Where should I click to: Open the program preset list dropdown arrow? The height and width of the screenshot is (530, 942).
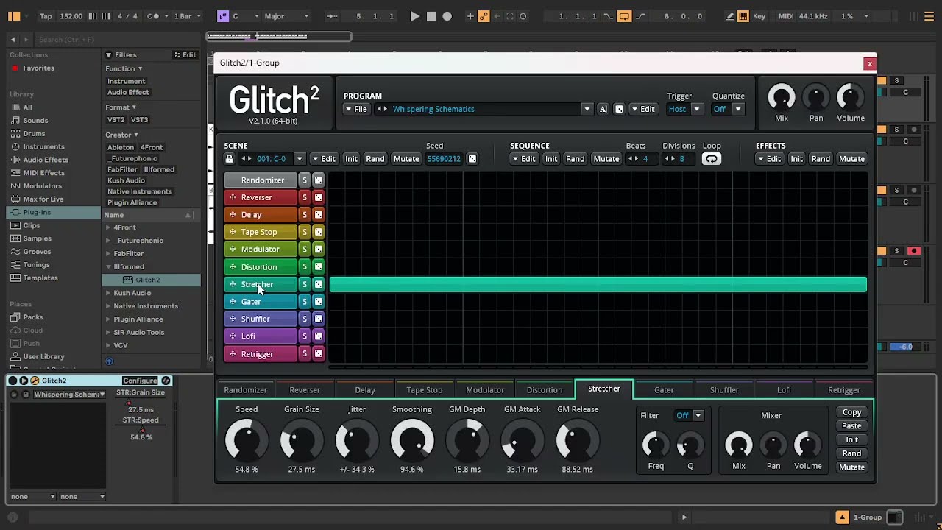587,109
